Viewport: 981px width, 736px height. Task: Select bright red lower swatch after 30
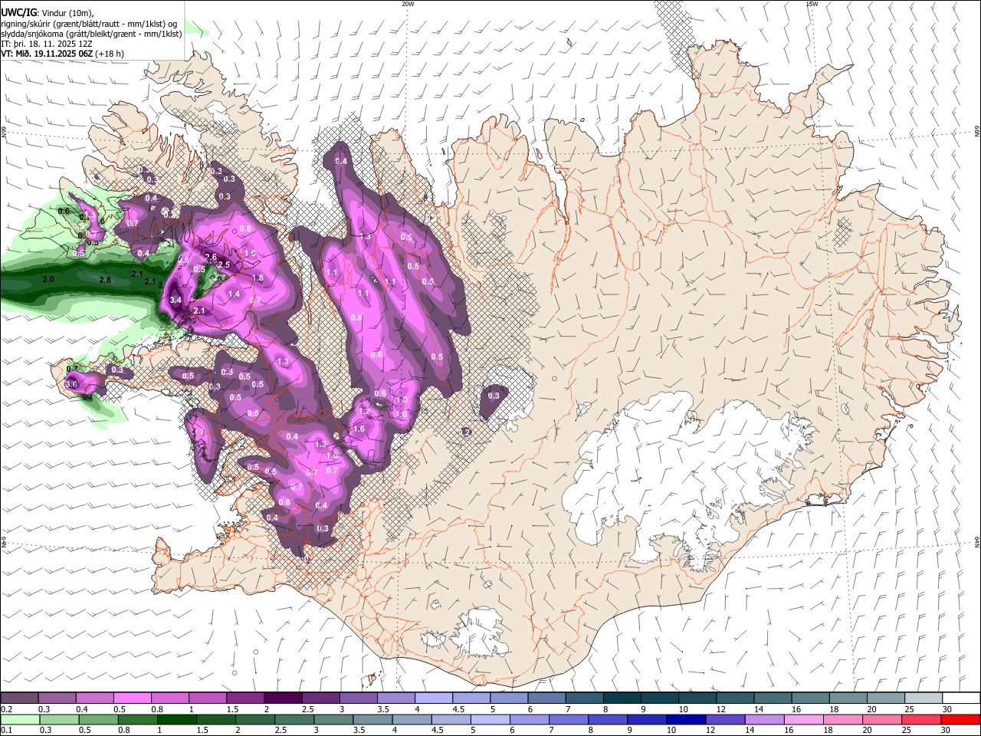[x=960, y=719]
